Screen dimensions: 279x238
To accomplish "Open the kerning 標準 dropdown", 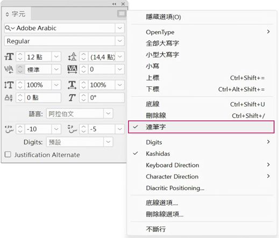I will (56, 69).
